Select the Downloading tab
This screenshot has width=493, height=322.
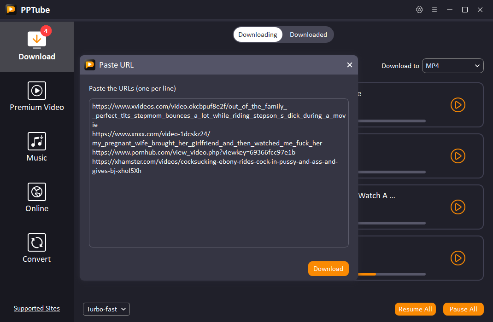pyautogui.click(x=258, y=34)
